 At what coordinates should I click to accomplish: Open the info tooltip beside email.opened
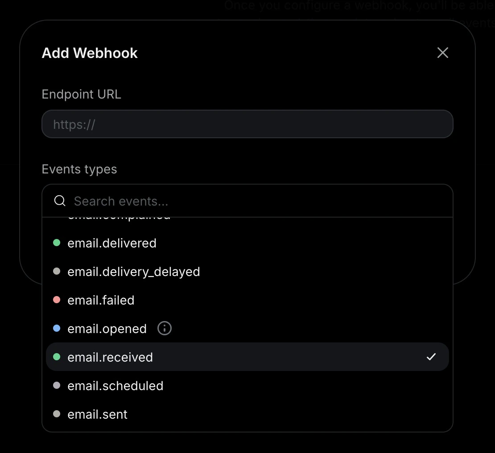pyautogui.click(x=164, y=328)
